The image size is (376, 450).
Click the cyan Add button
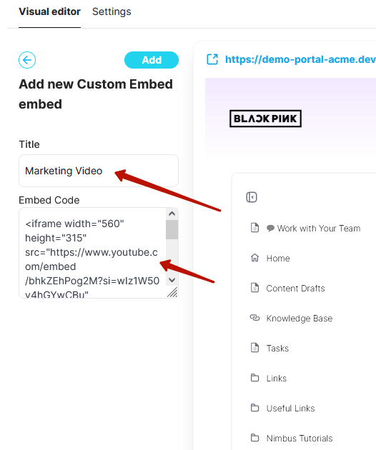152,60
